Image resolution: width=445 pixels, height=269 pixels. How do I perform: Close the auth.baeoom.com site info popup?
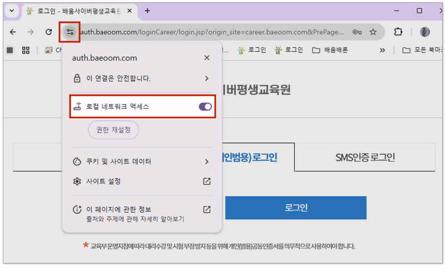click(207, 58)
